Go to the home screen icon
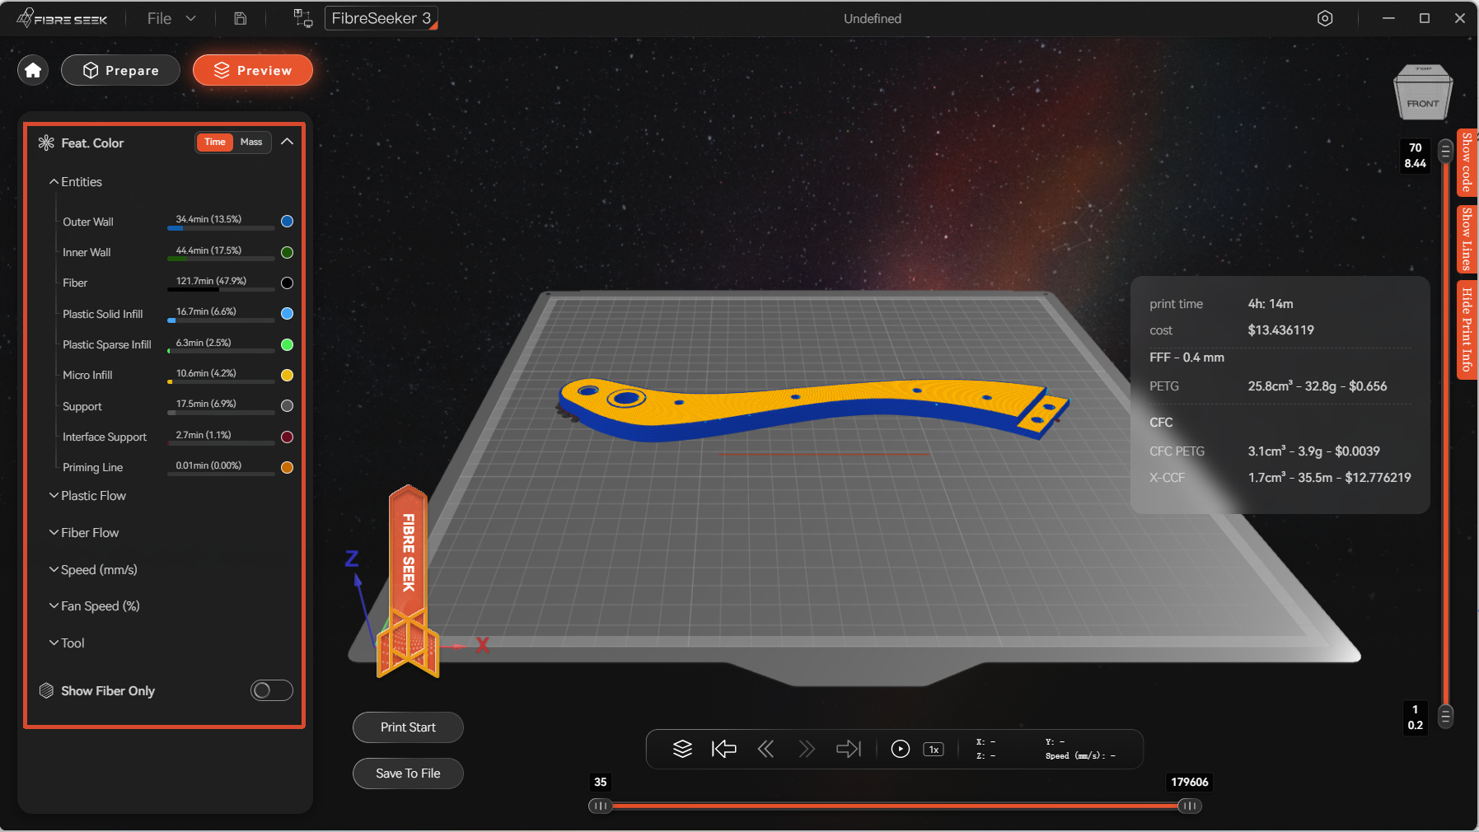1479x832 pixels. click(33, 70)
